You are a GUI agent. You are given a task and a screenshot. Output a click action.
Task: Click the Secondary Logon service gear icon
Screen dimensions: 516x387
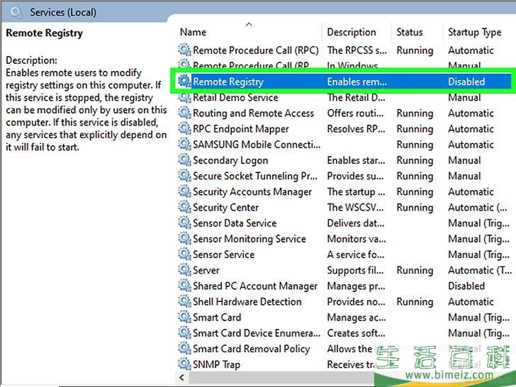point(184,160)
